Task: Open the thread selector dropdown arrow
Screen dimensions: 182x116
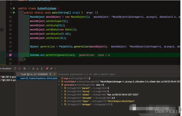Action: [55, 74]
